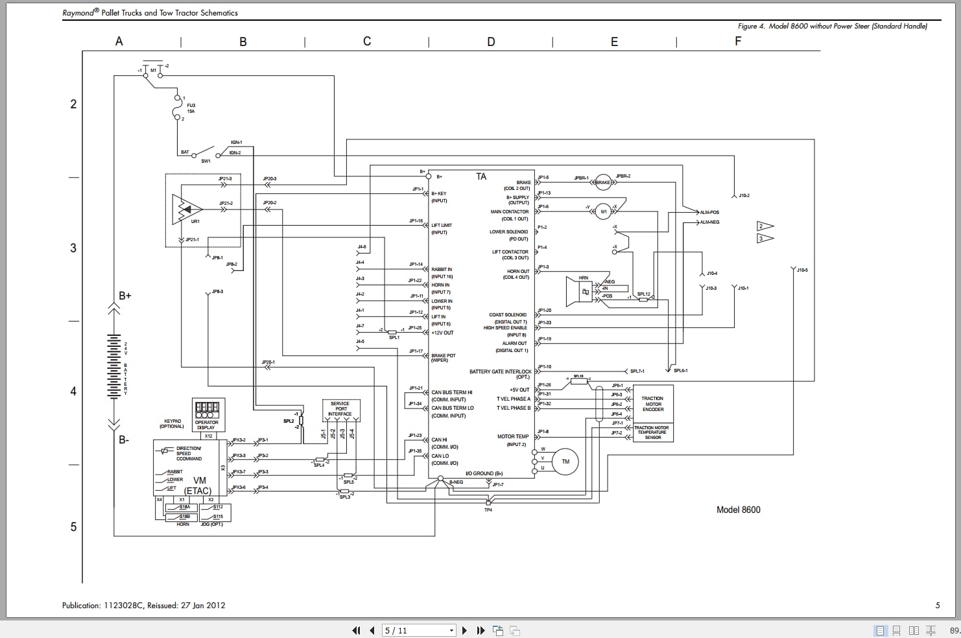
Task: Click the Traction Motor Encoder box
Action: (x=653, y=404)
